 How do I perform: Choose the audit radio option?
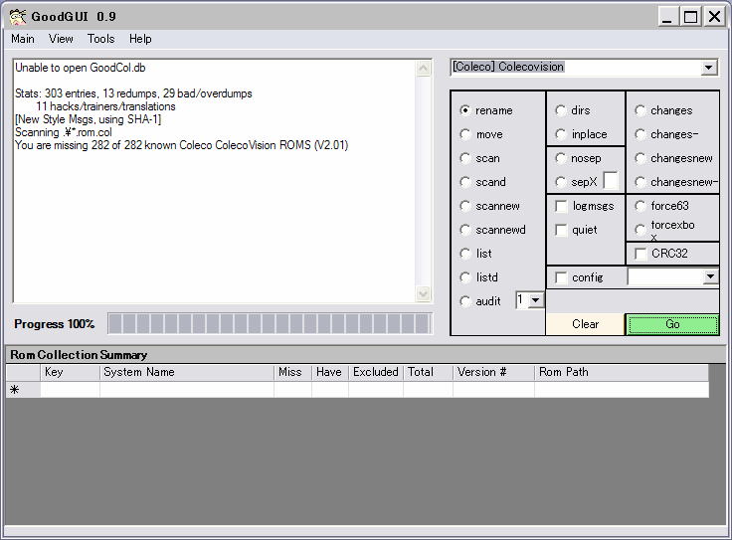pos(465,301)
